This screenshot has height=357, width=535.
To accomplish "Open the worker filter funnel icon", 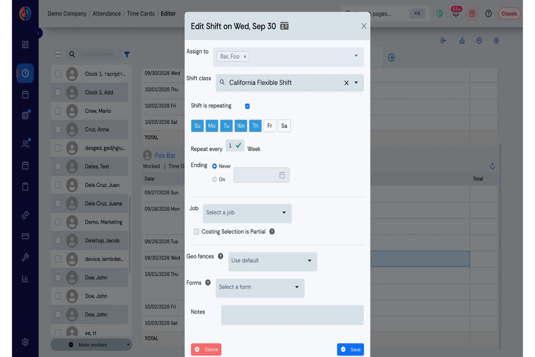I will coord(127,54).
